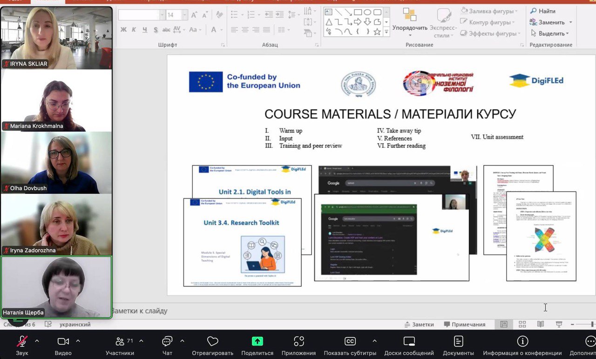Expand caption options arrow beside Показать субтитры

point(374,341)
